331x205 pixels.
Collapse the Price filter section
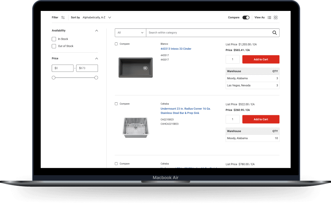[96, 58]
